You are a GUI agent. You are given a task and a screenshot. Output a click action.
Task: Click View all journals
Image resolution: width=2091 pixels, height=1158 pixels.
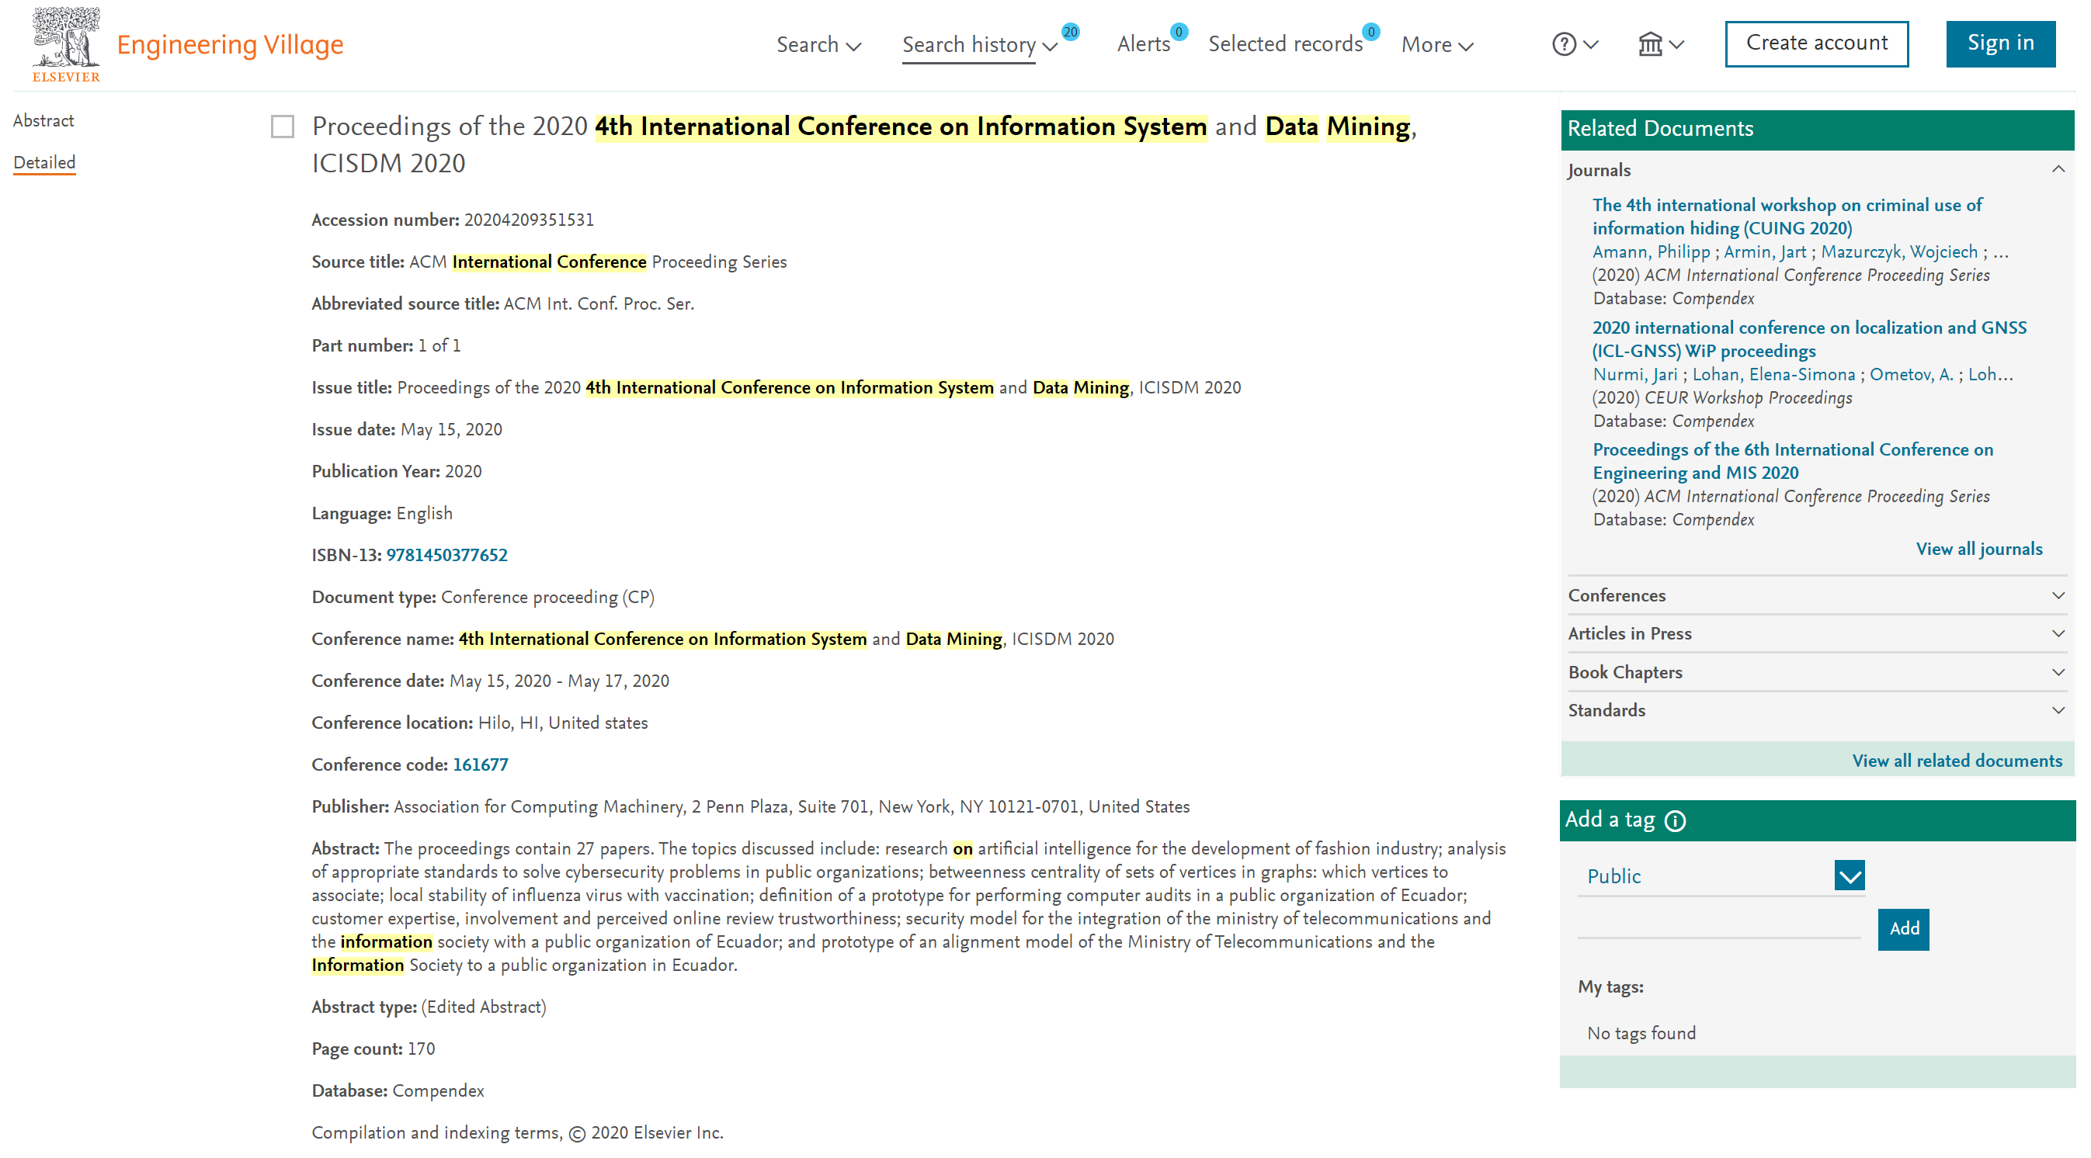1979,550
